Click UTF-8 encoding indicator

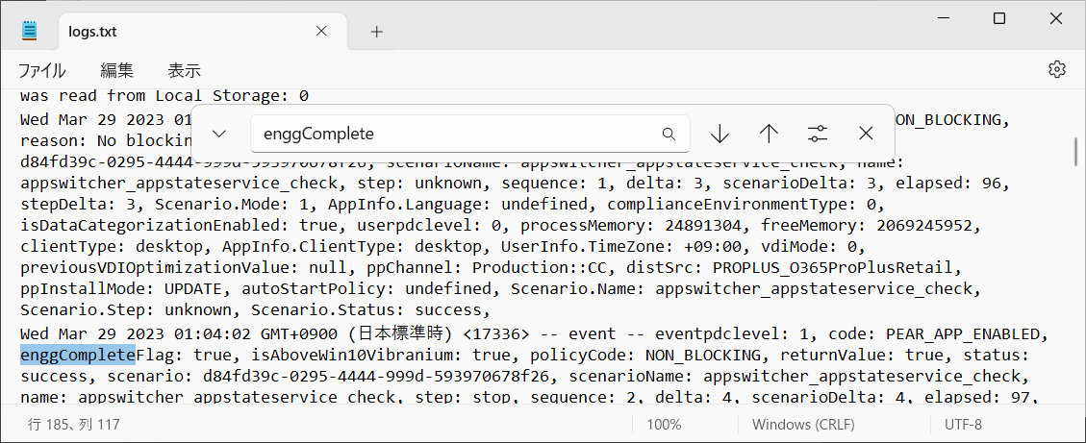tap(963, 425)
